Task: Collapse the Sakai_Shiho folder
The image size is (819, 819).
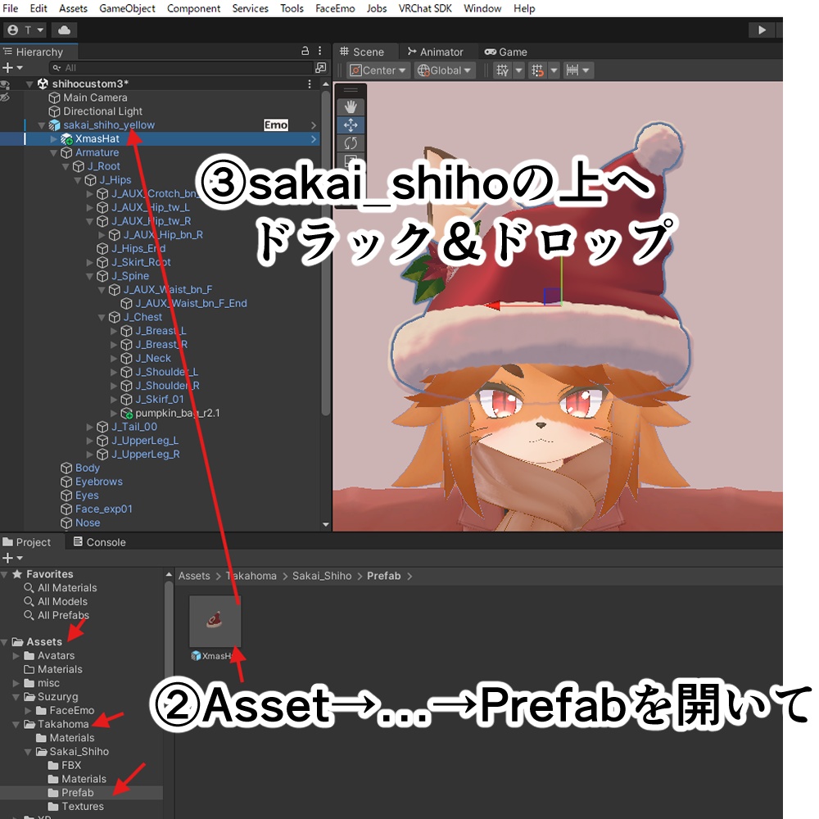Action: (x=28, y=752)
